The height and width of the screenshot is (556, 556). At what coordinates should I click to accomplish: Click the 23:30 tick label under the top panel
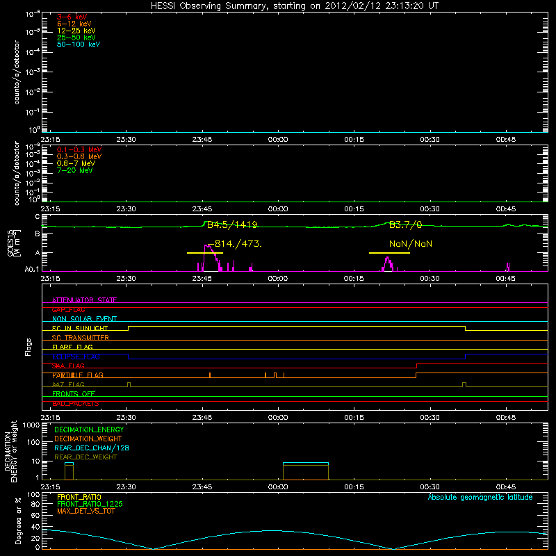(126, 140)
